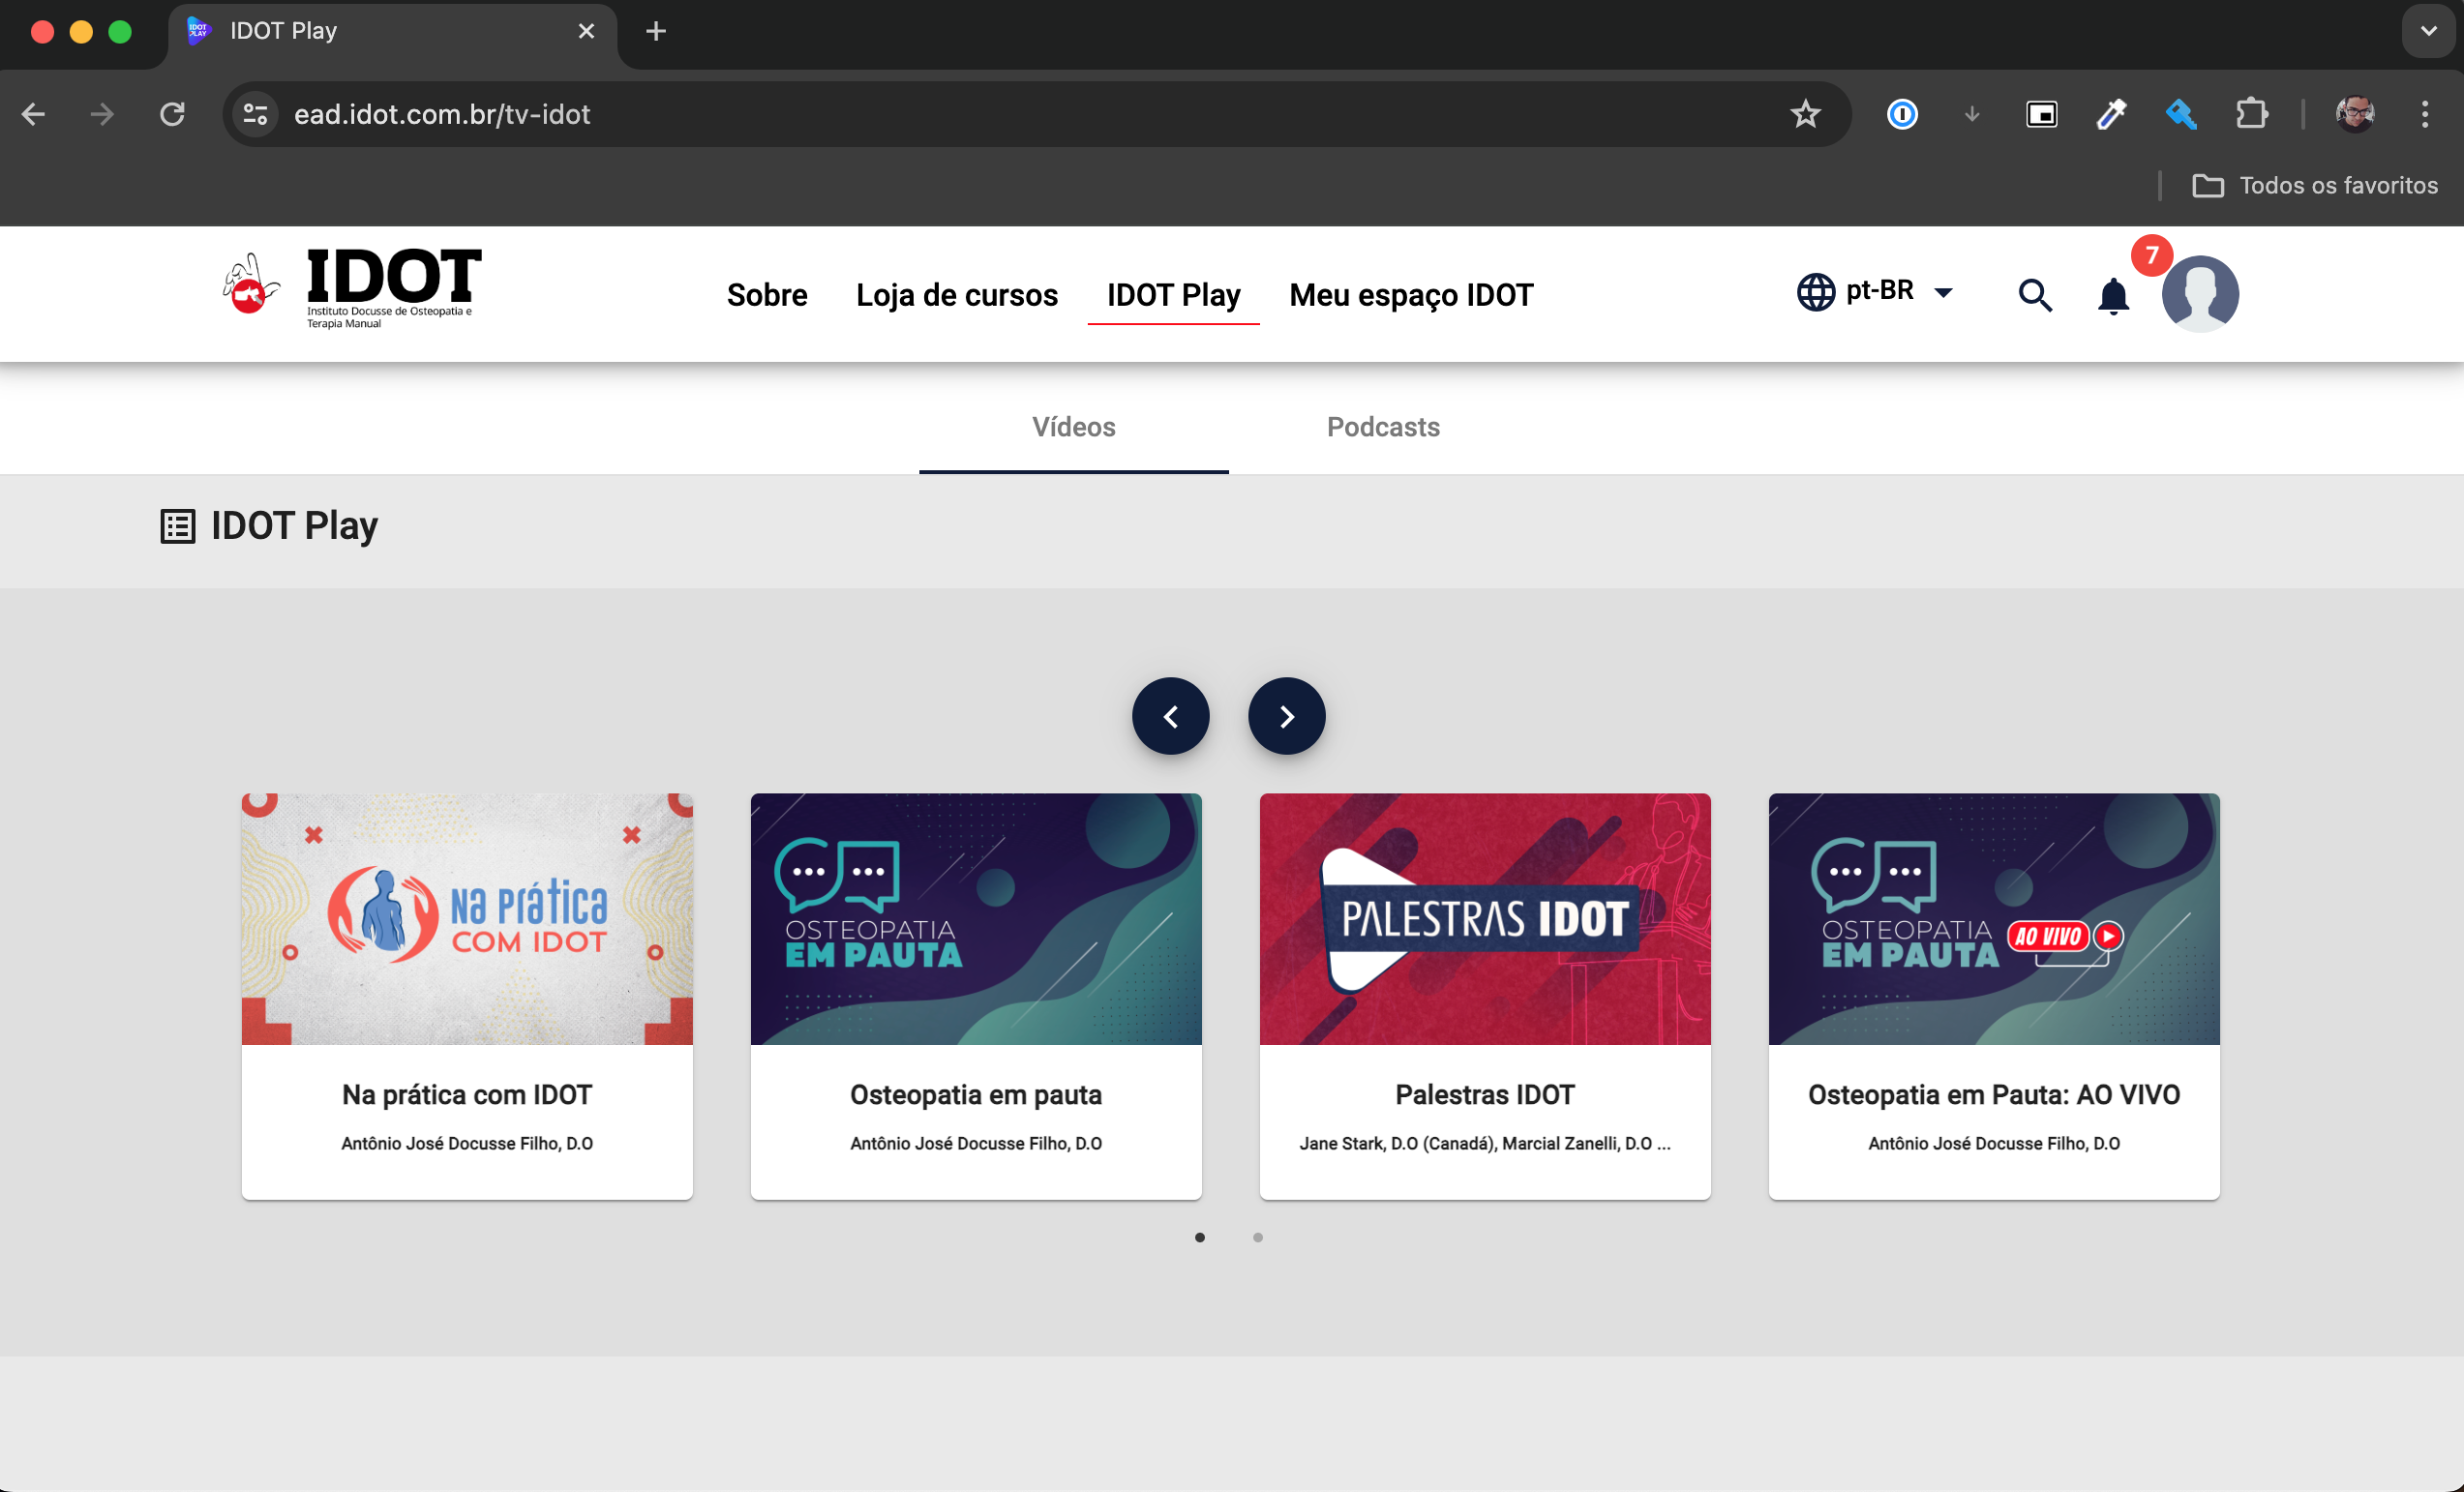This screenshot has height=1492, width=2464.
Task: Open Chrome three-dot menu
Action: point(2425,114)
